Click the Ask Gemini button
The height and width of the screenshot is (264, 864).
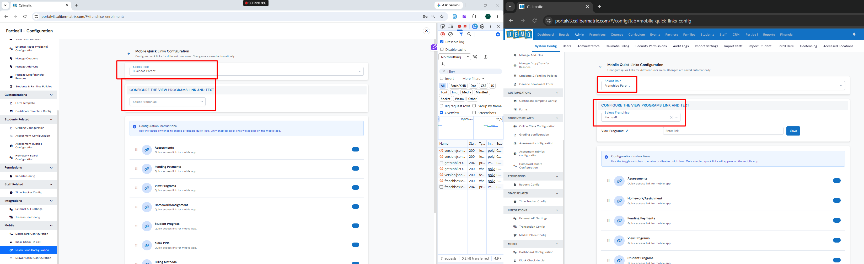tap(448, 5)
